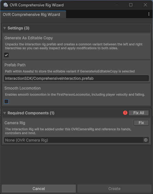The height and width of the screenshot is (194, 153).
Task: Click the Create button
Action: tap(114, 189)
